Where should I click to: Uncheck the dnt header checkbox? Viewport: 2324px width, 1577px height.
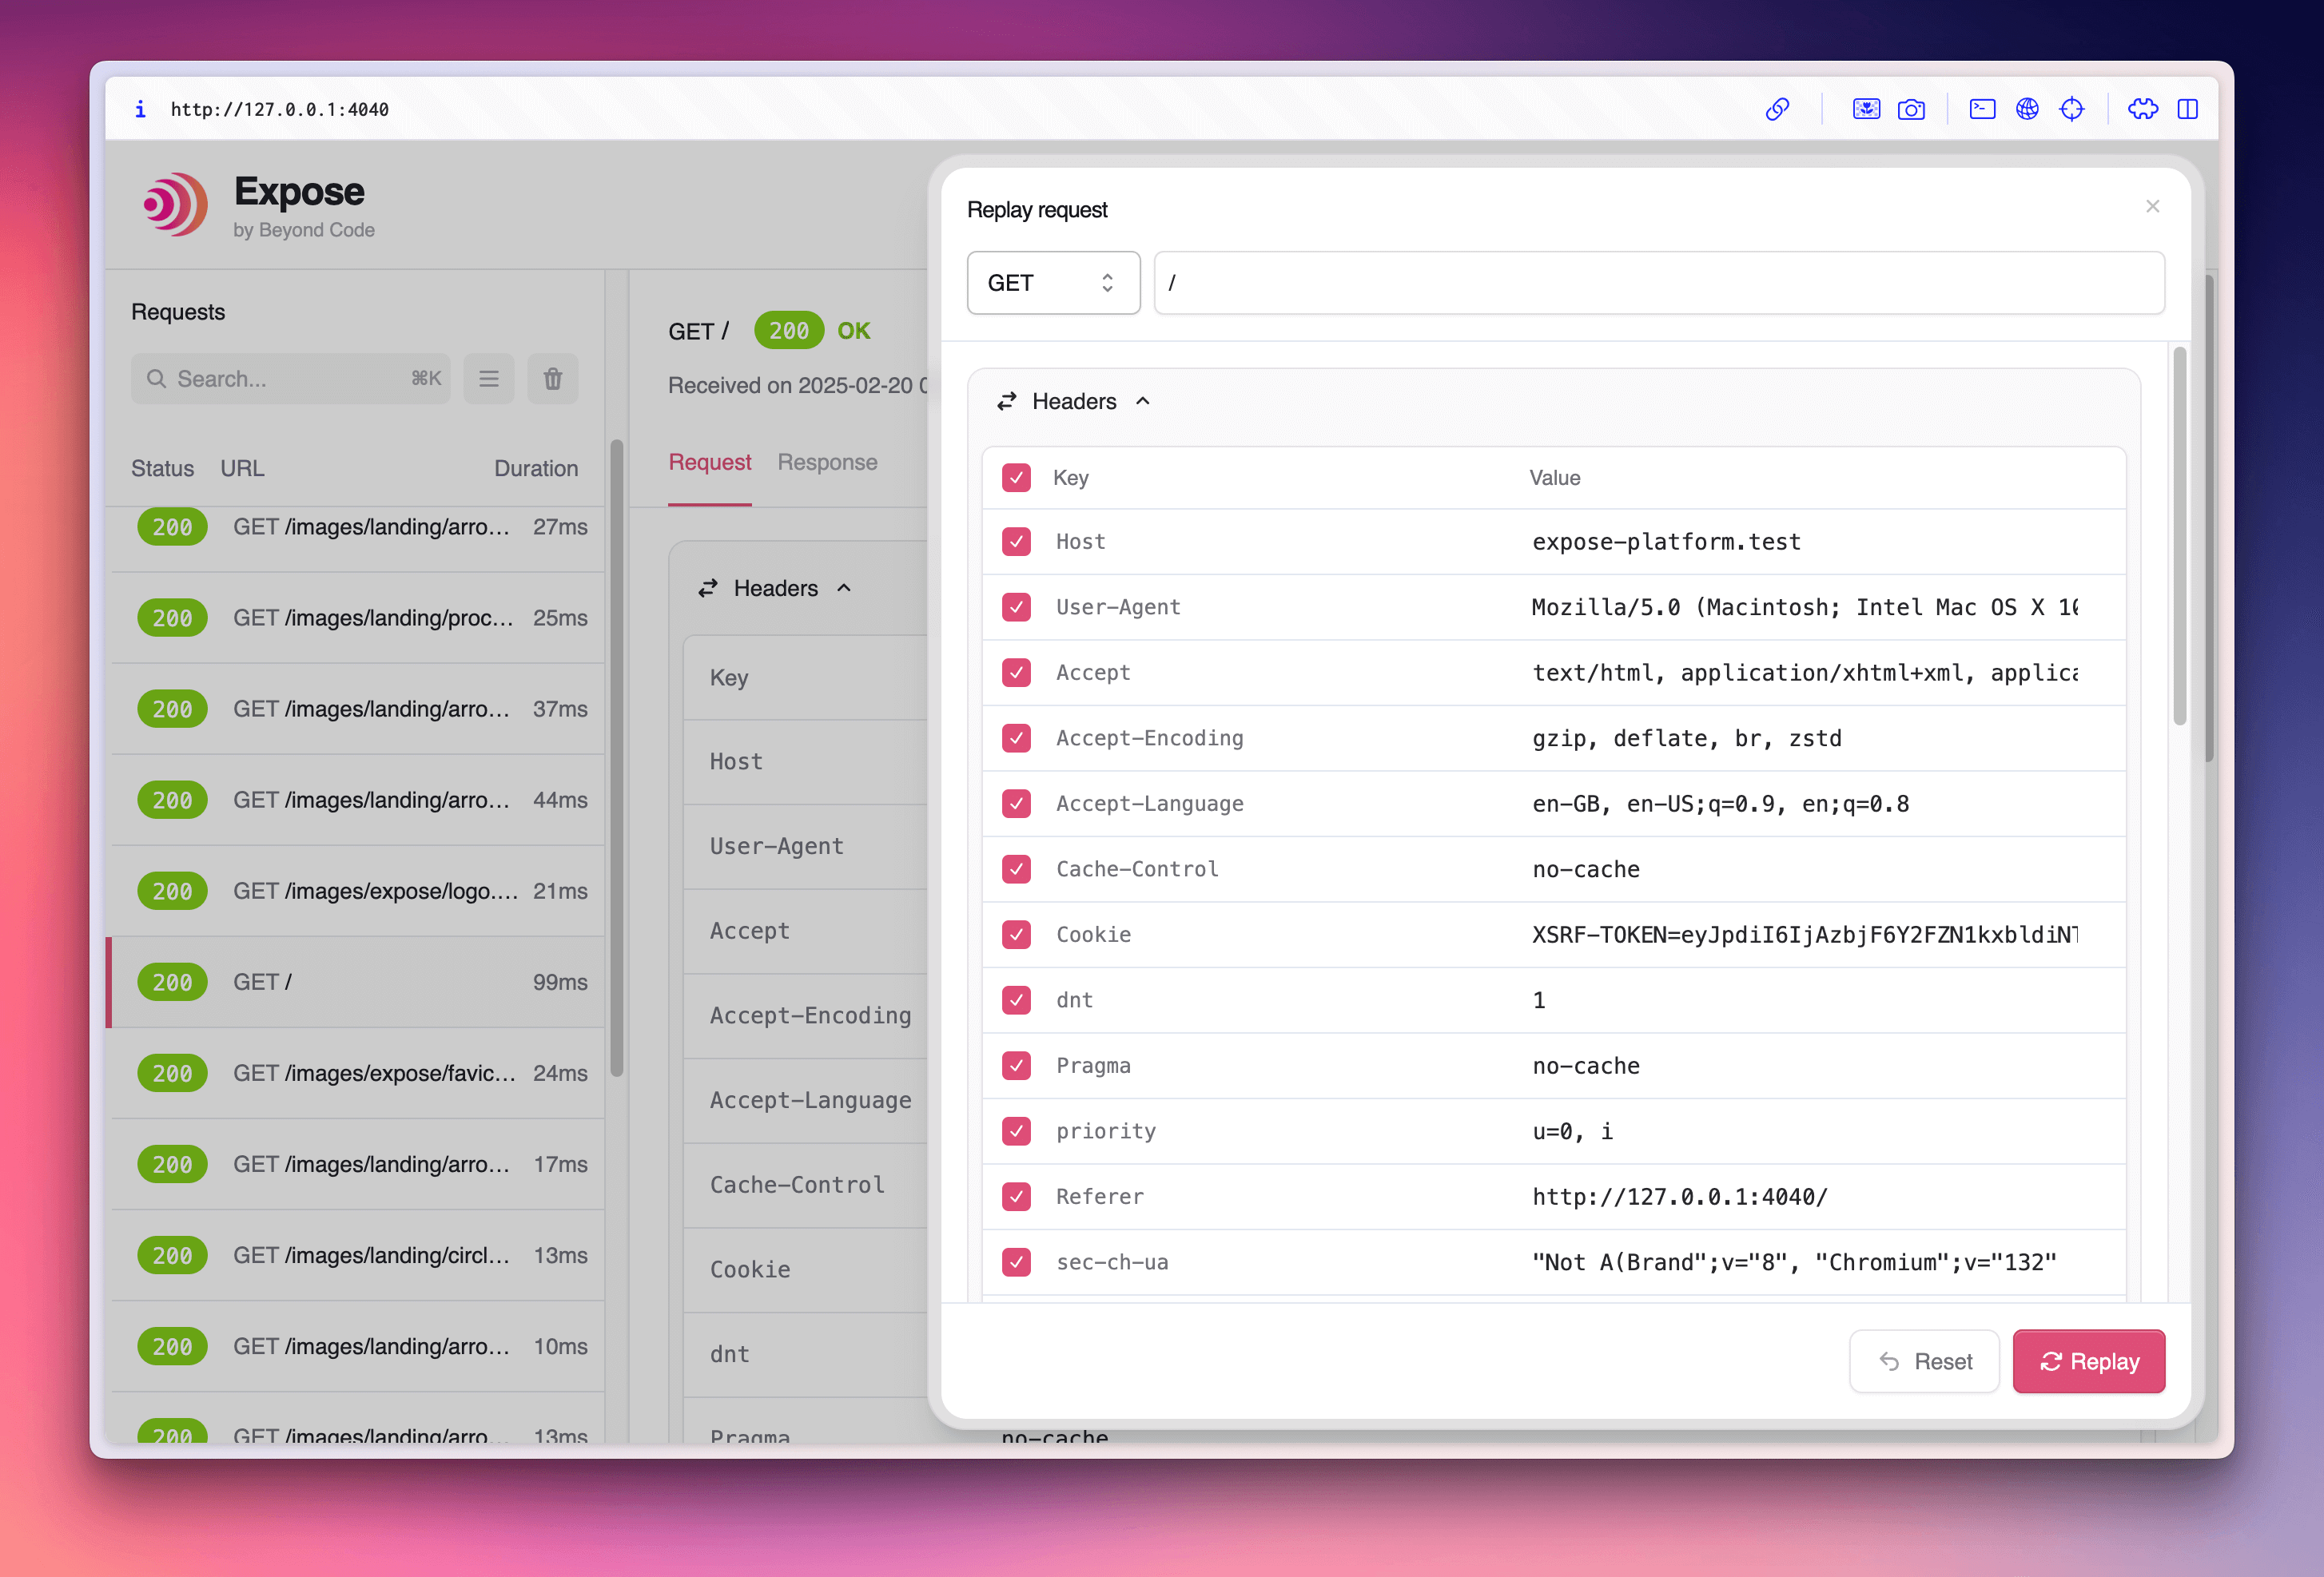(1016, 999)
